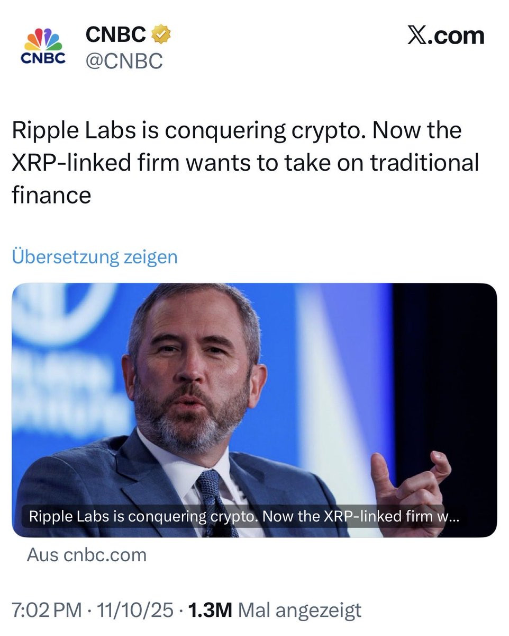Click the blue backdrop logo in the image
509x636 pixels.
coord(58,313)
